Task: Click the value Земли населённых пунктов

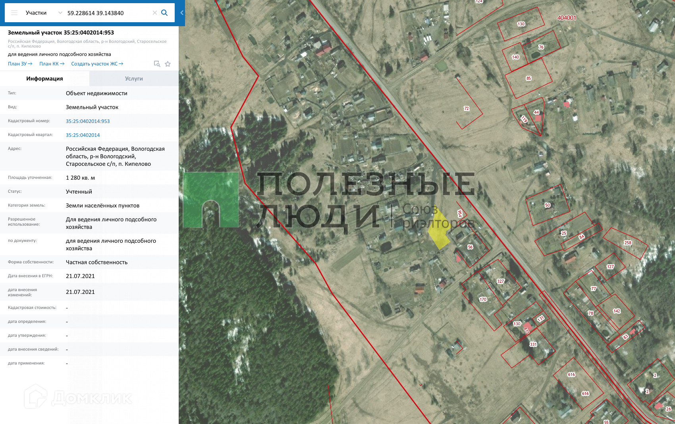Action: coord(102,205)
